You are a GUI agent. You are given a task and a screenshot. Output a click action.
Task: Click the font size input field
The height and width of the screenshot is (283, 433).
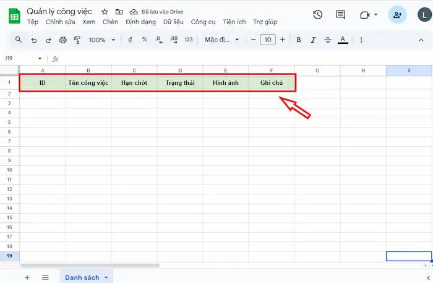tap(268, 40)
